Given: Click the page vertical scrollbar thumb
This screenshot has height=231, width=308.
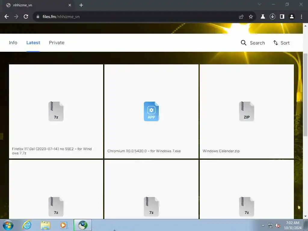Looking at the screenshot, I should tap(305, 95).
